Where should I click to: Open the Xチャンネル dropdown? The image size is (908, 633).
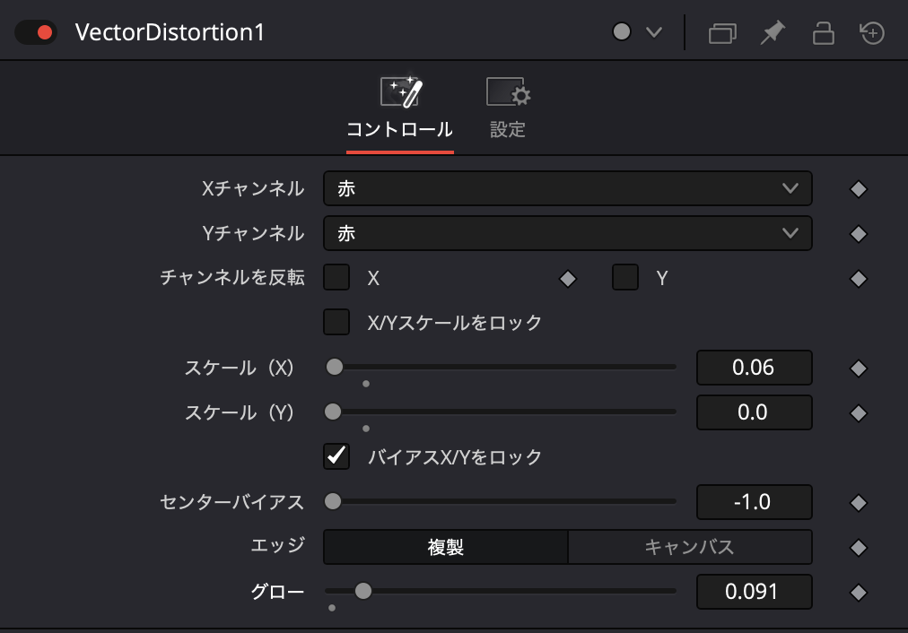(x=567, y=188)
